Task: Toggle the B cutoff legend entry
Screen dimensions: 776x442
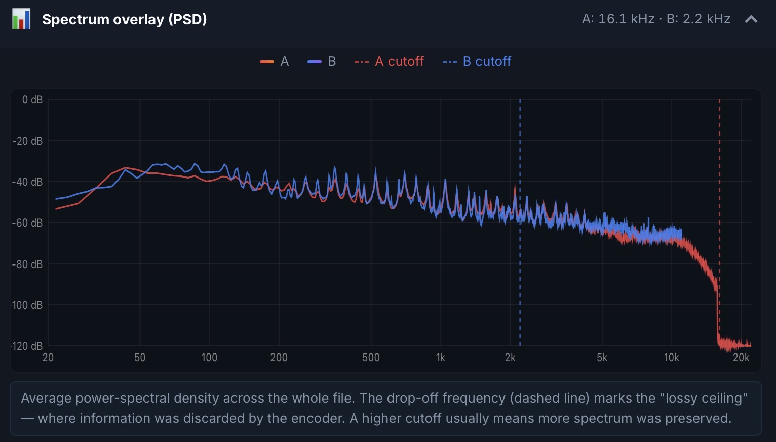Action: 477,61
